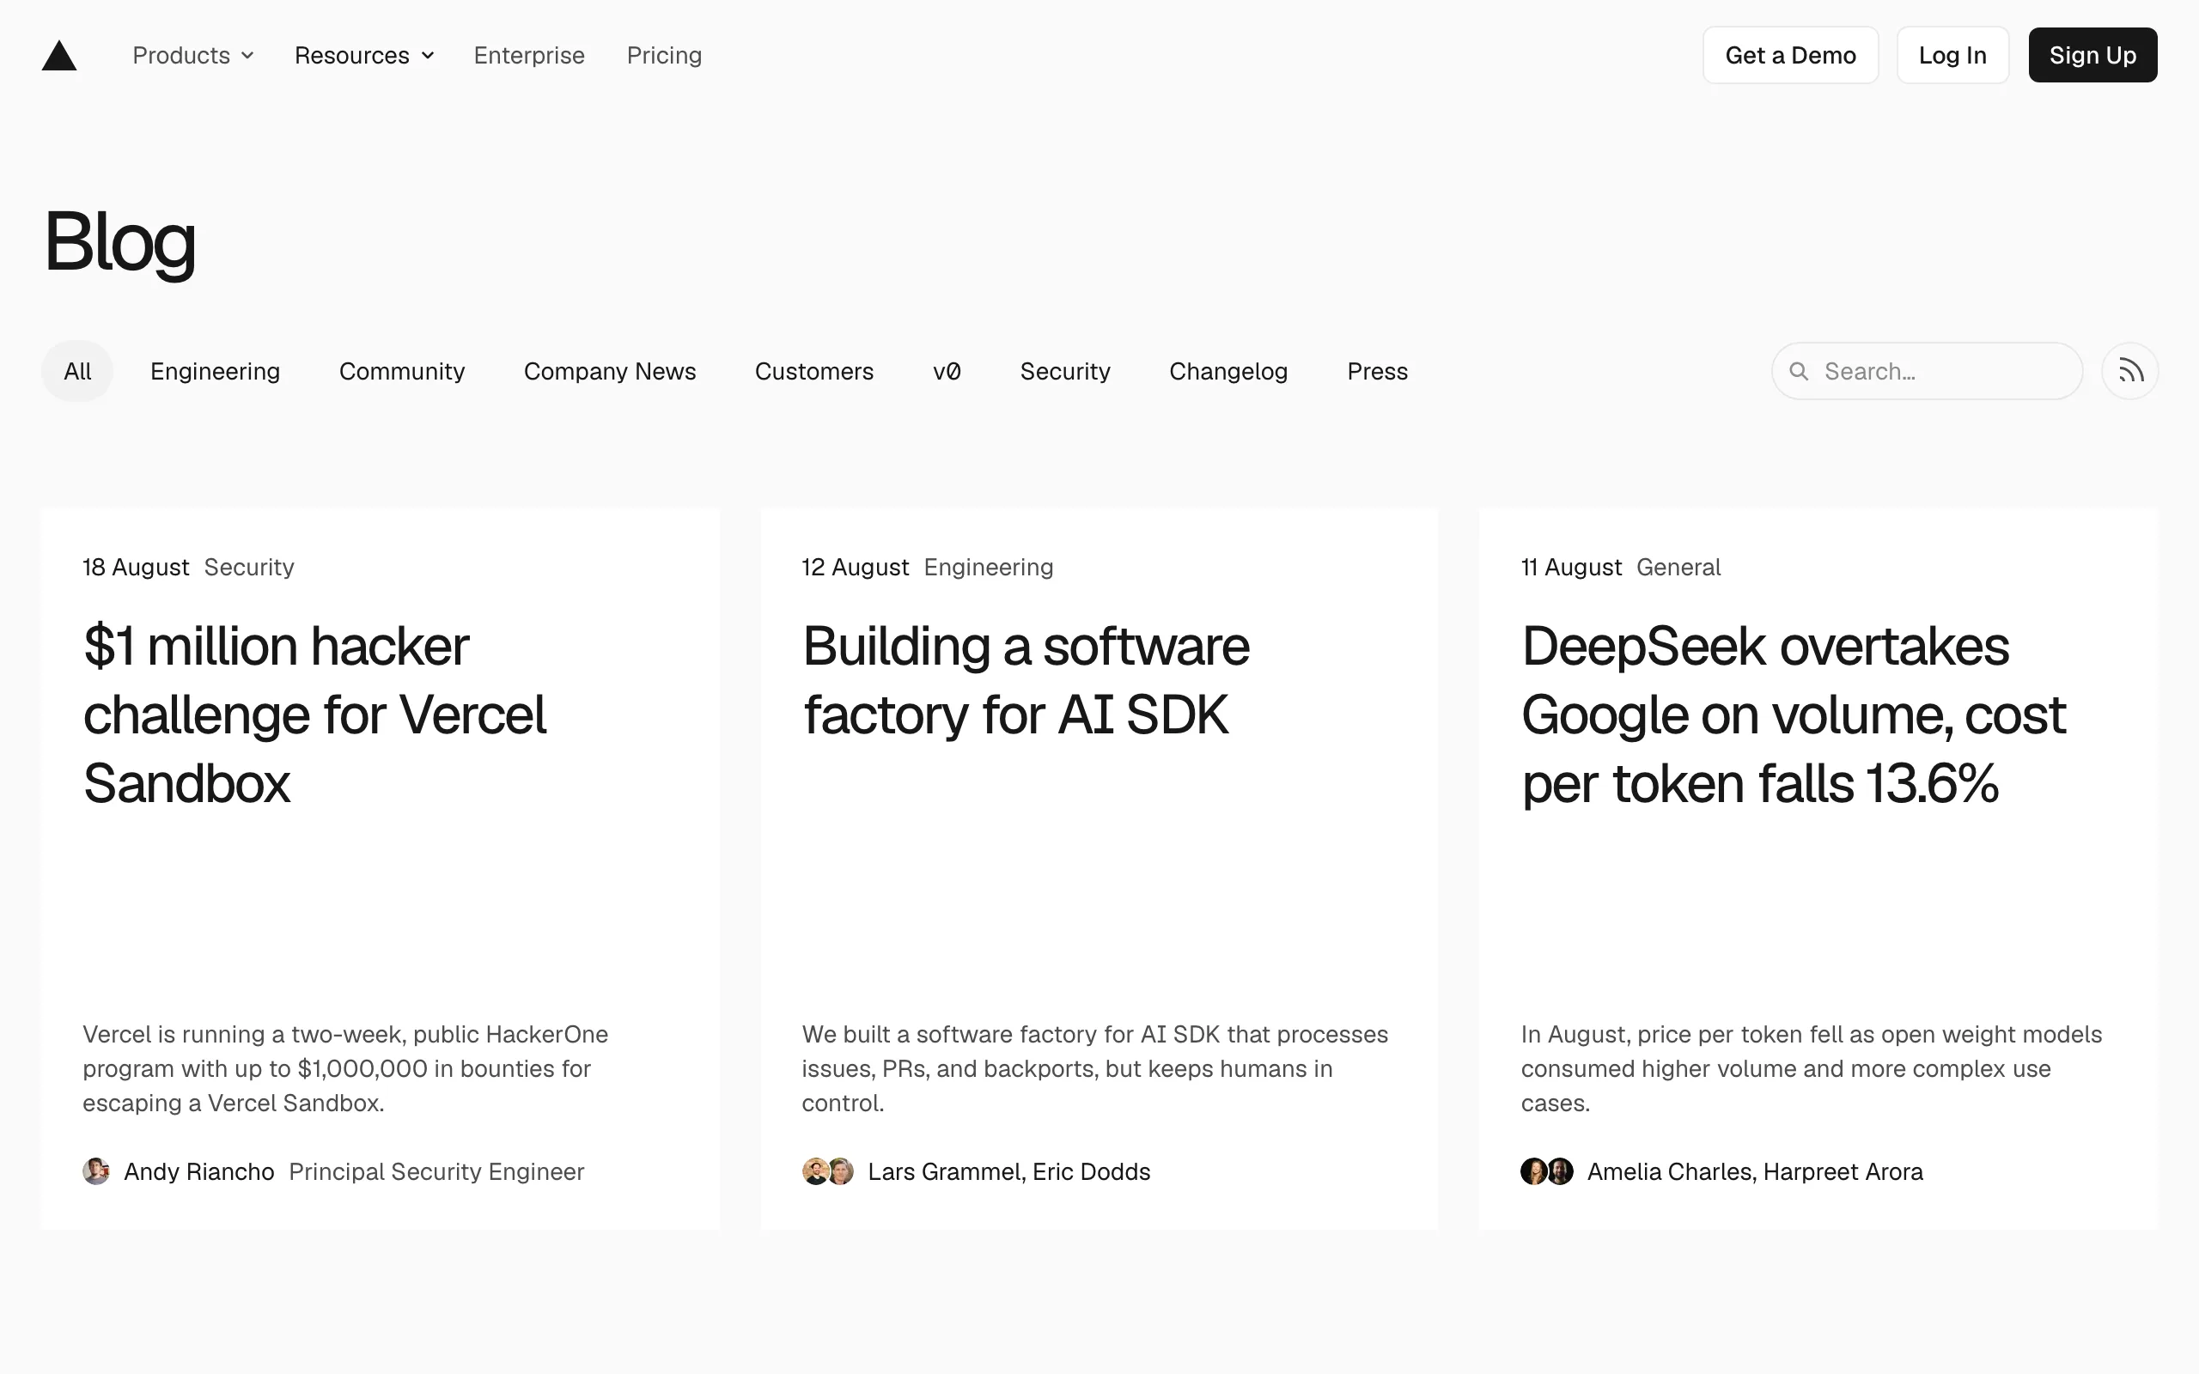Filter blog by Customers
This screenshot has width=2199, height=1374.
point(814,371)
